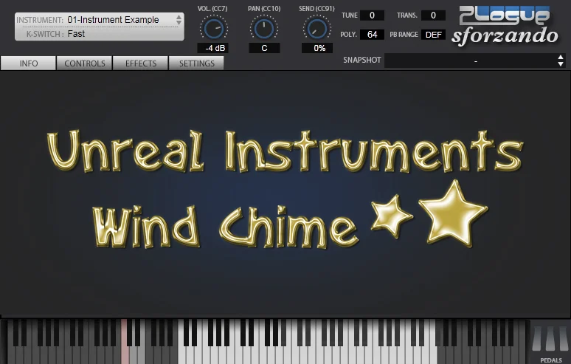Click the Pan CC10 knob
Viewport: 571px width, 364px height.
pyautogui.click(x=264, y=28)
